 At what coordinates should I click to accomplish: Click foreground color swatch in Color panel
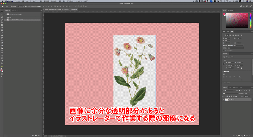click(x=224, y=14)
